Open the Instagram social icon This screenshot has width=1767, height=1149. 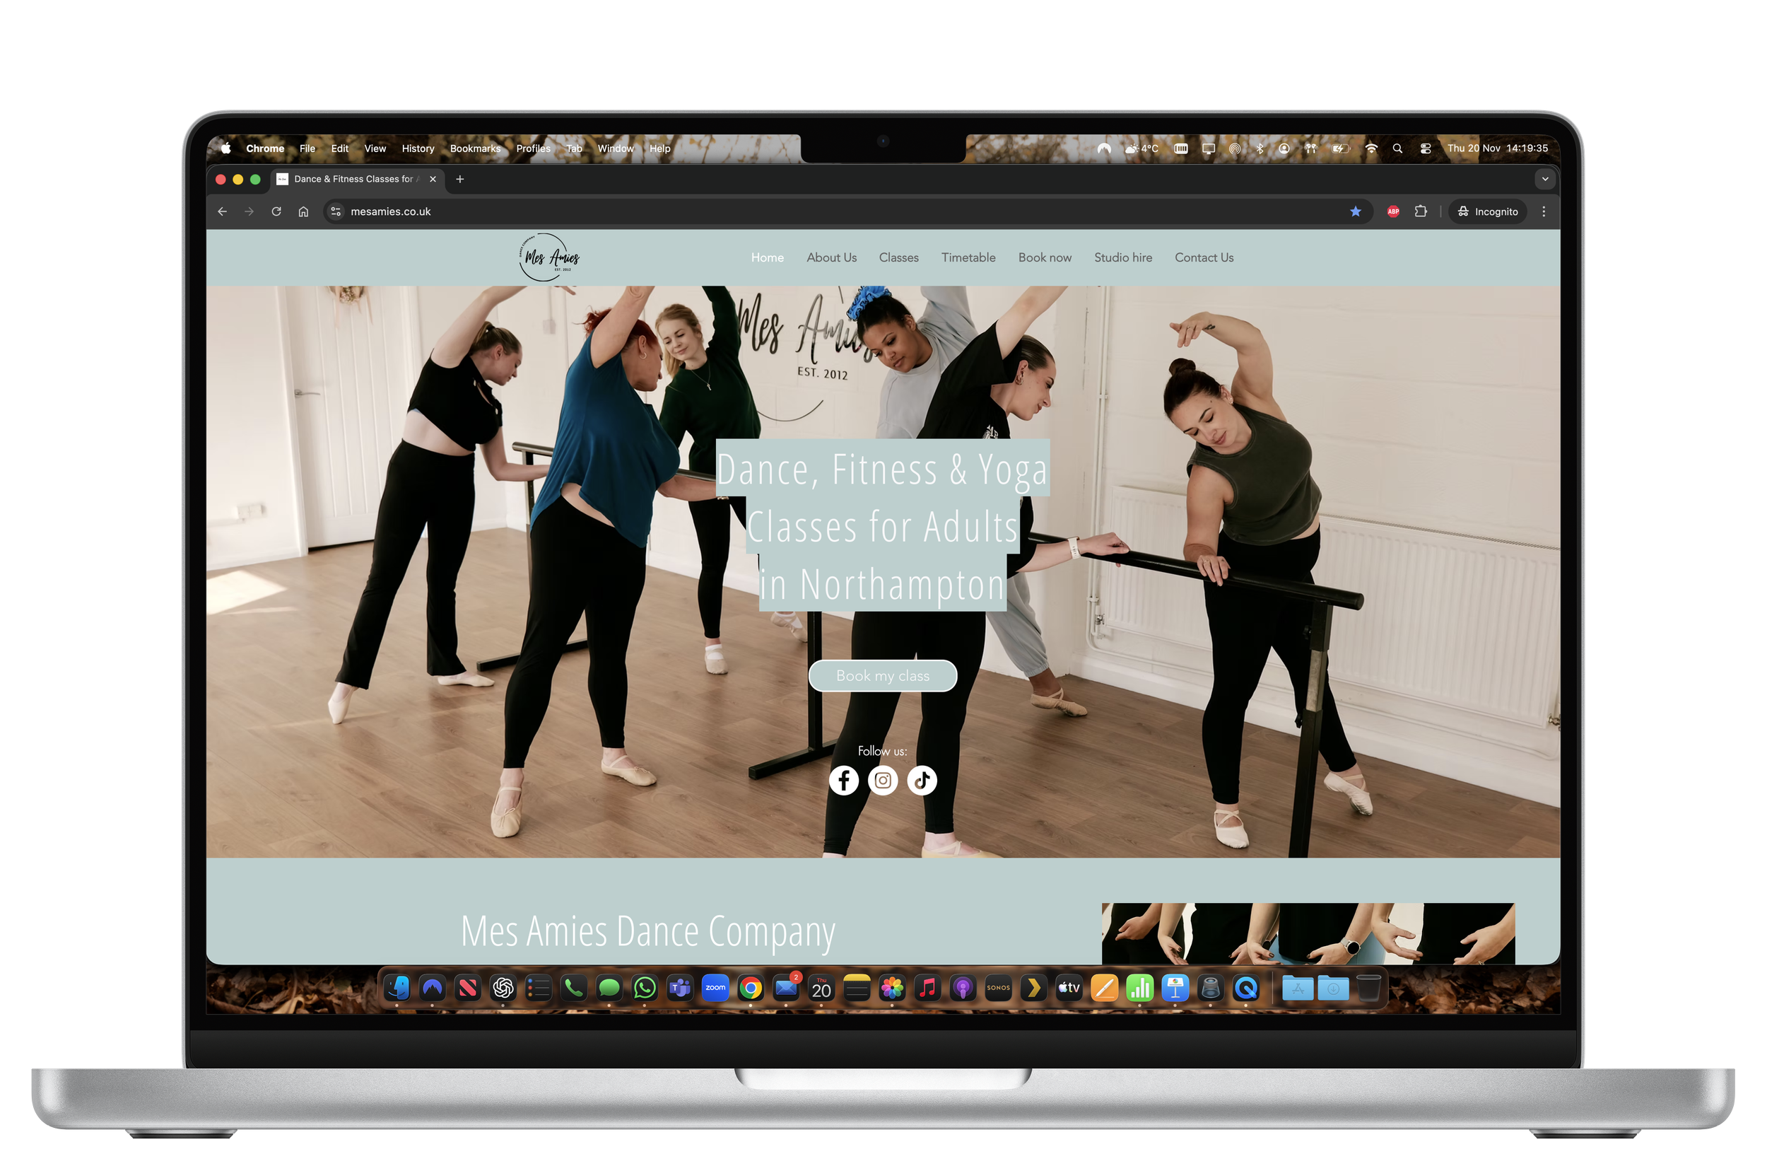[883, 781]
